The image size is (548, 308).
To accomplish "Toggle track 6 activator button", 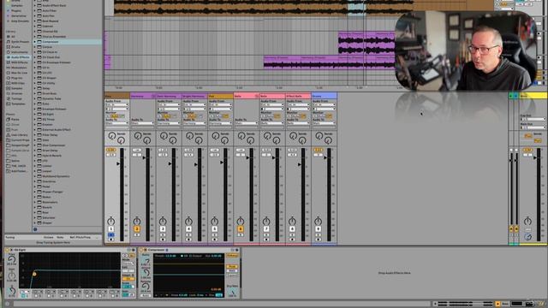I will 240,229.
